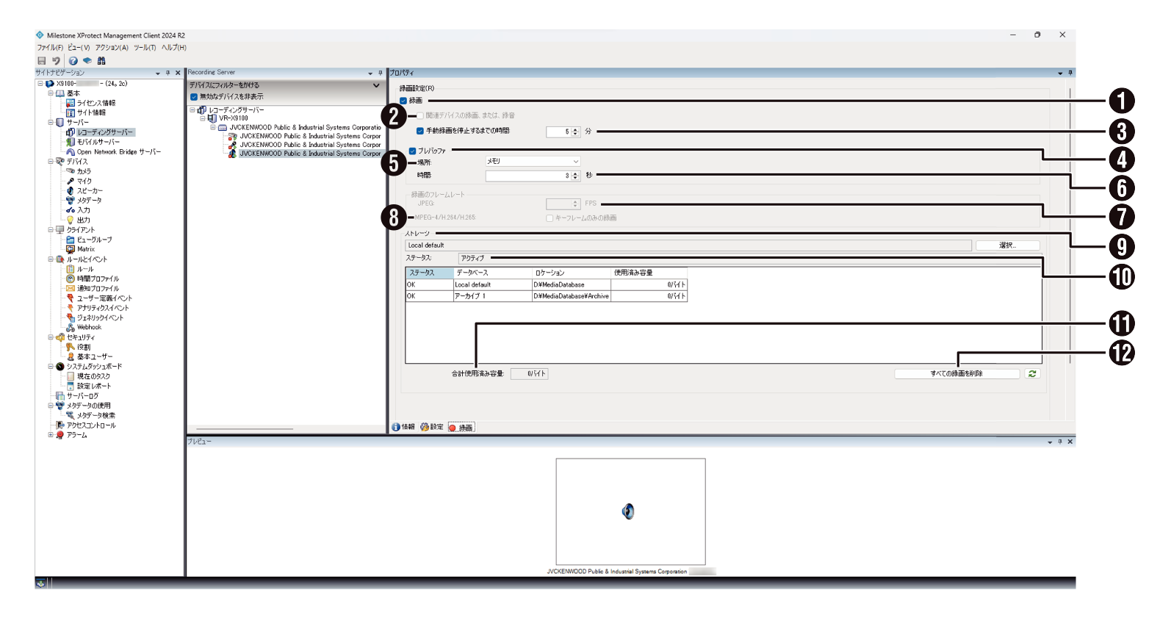Toggle the プレバッファ checkbox
Viewport: 1171px width, 618px height.
tap(412, 151)
